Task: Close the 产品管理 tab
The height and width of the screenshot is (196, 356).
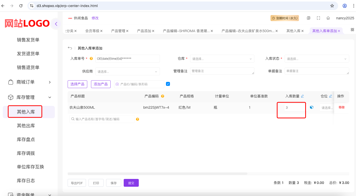Action: coord(127,31)
